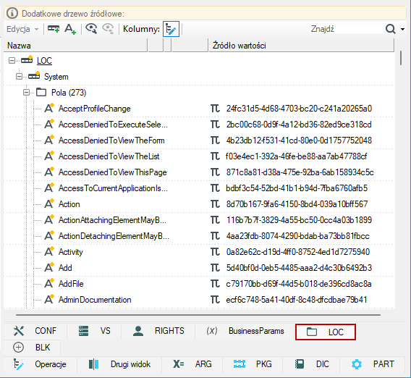
Task: Select the AccessToCurrentApplicationIs... field
Action: [113, 188]
